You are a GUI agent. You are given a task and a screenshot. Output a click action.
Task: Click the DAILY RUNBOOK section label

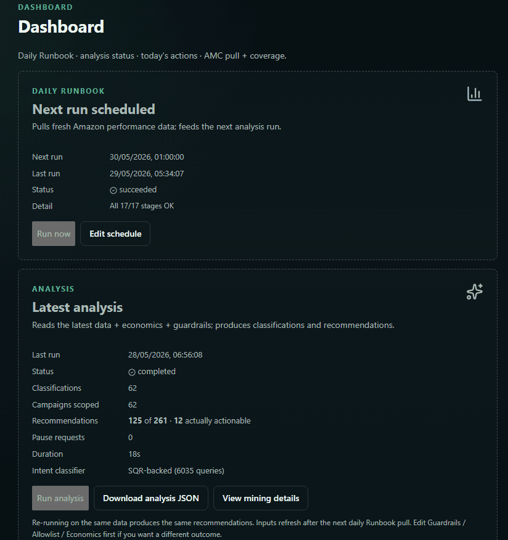(x=68, y=91)
